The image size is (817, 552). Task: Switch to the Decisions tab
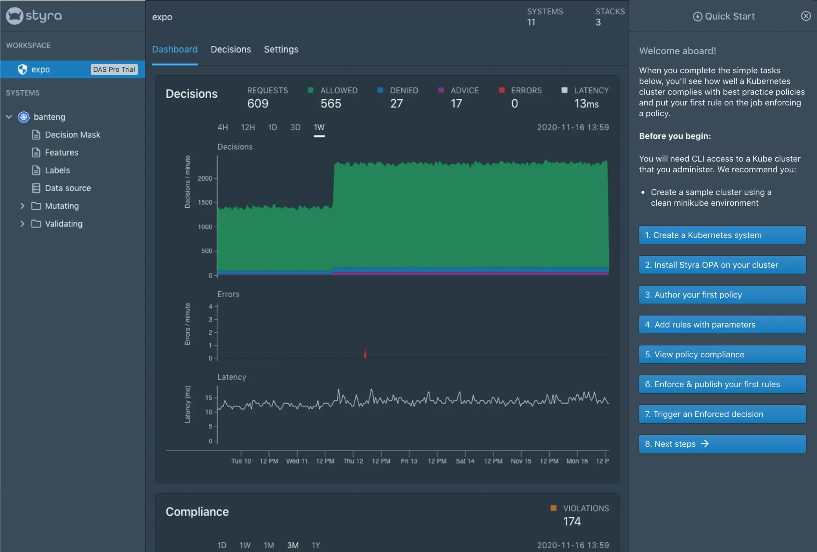231,49
